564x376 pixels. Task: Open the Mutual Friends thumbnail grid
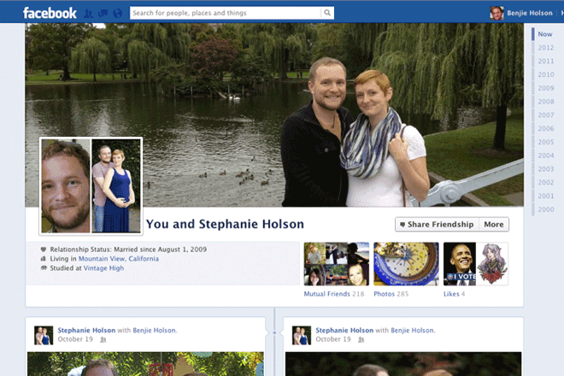337,264
